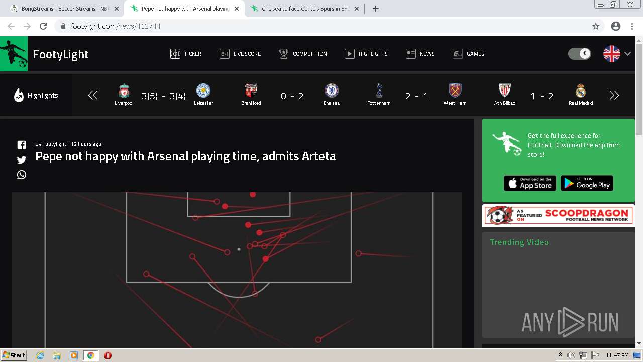Click the taskbar volume icon
Viewport: 643px width, 362px height.
(x=571, y=355)
